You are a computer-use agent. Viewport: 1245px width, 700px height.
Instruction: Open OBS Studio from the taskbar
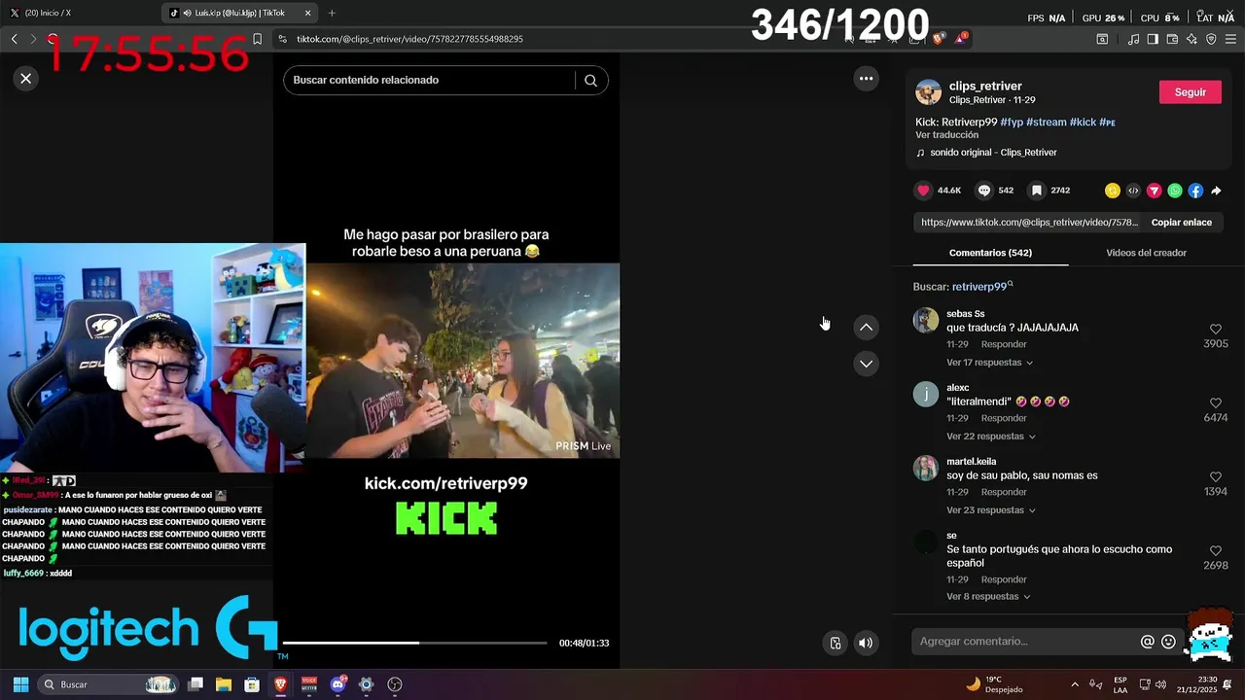coord(394,684)
